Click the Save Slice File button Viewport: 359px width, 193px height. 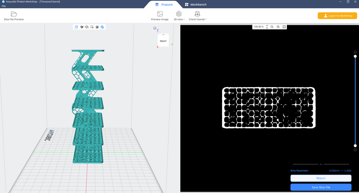point(321,187)
